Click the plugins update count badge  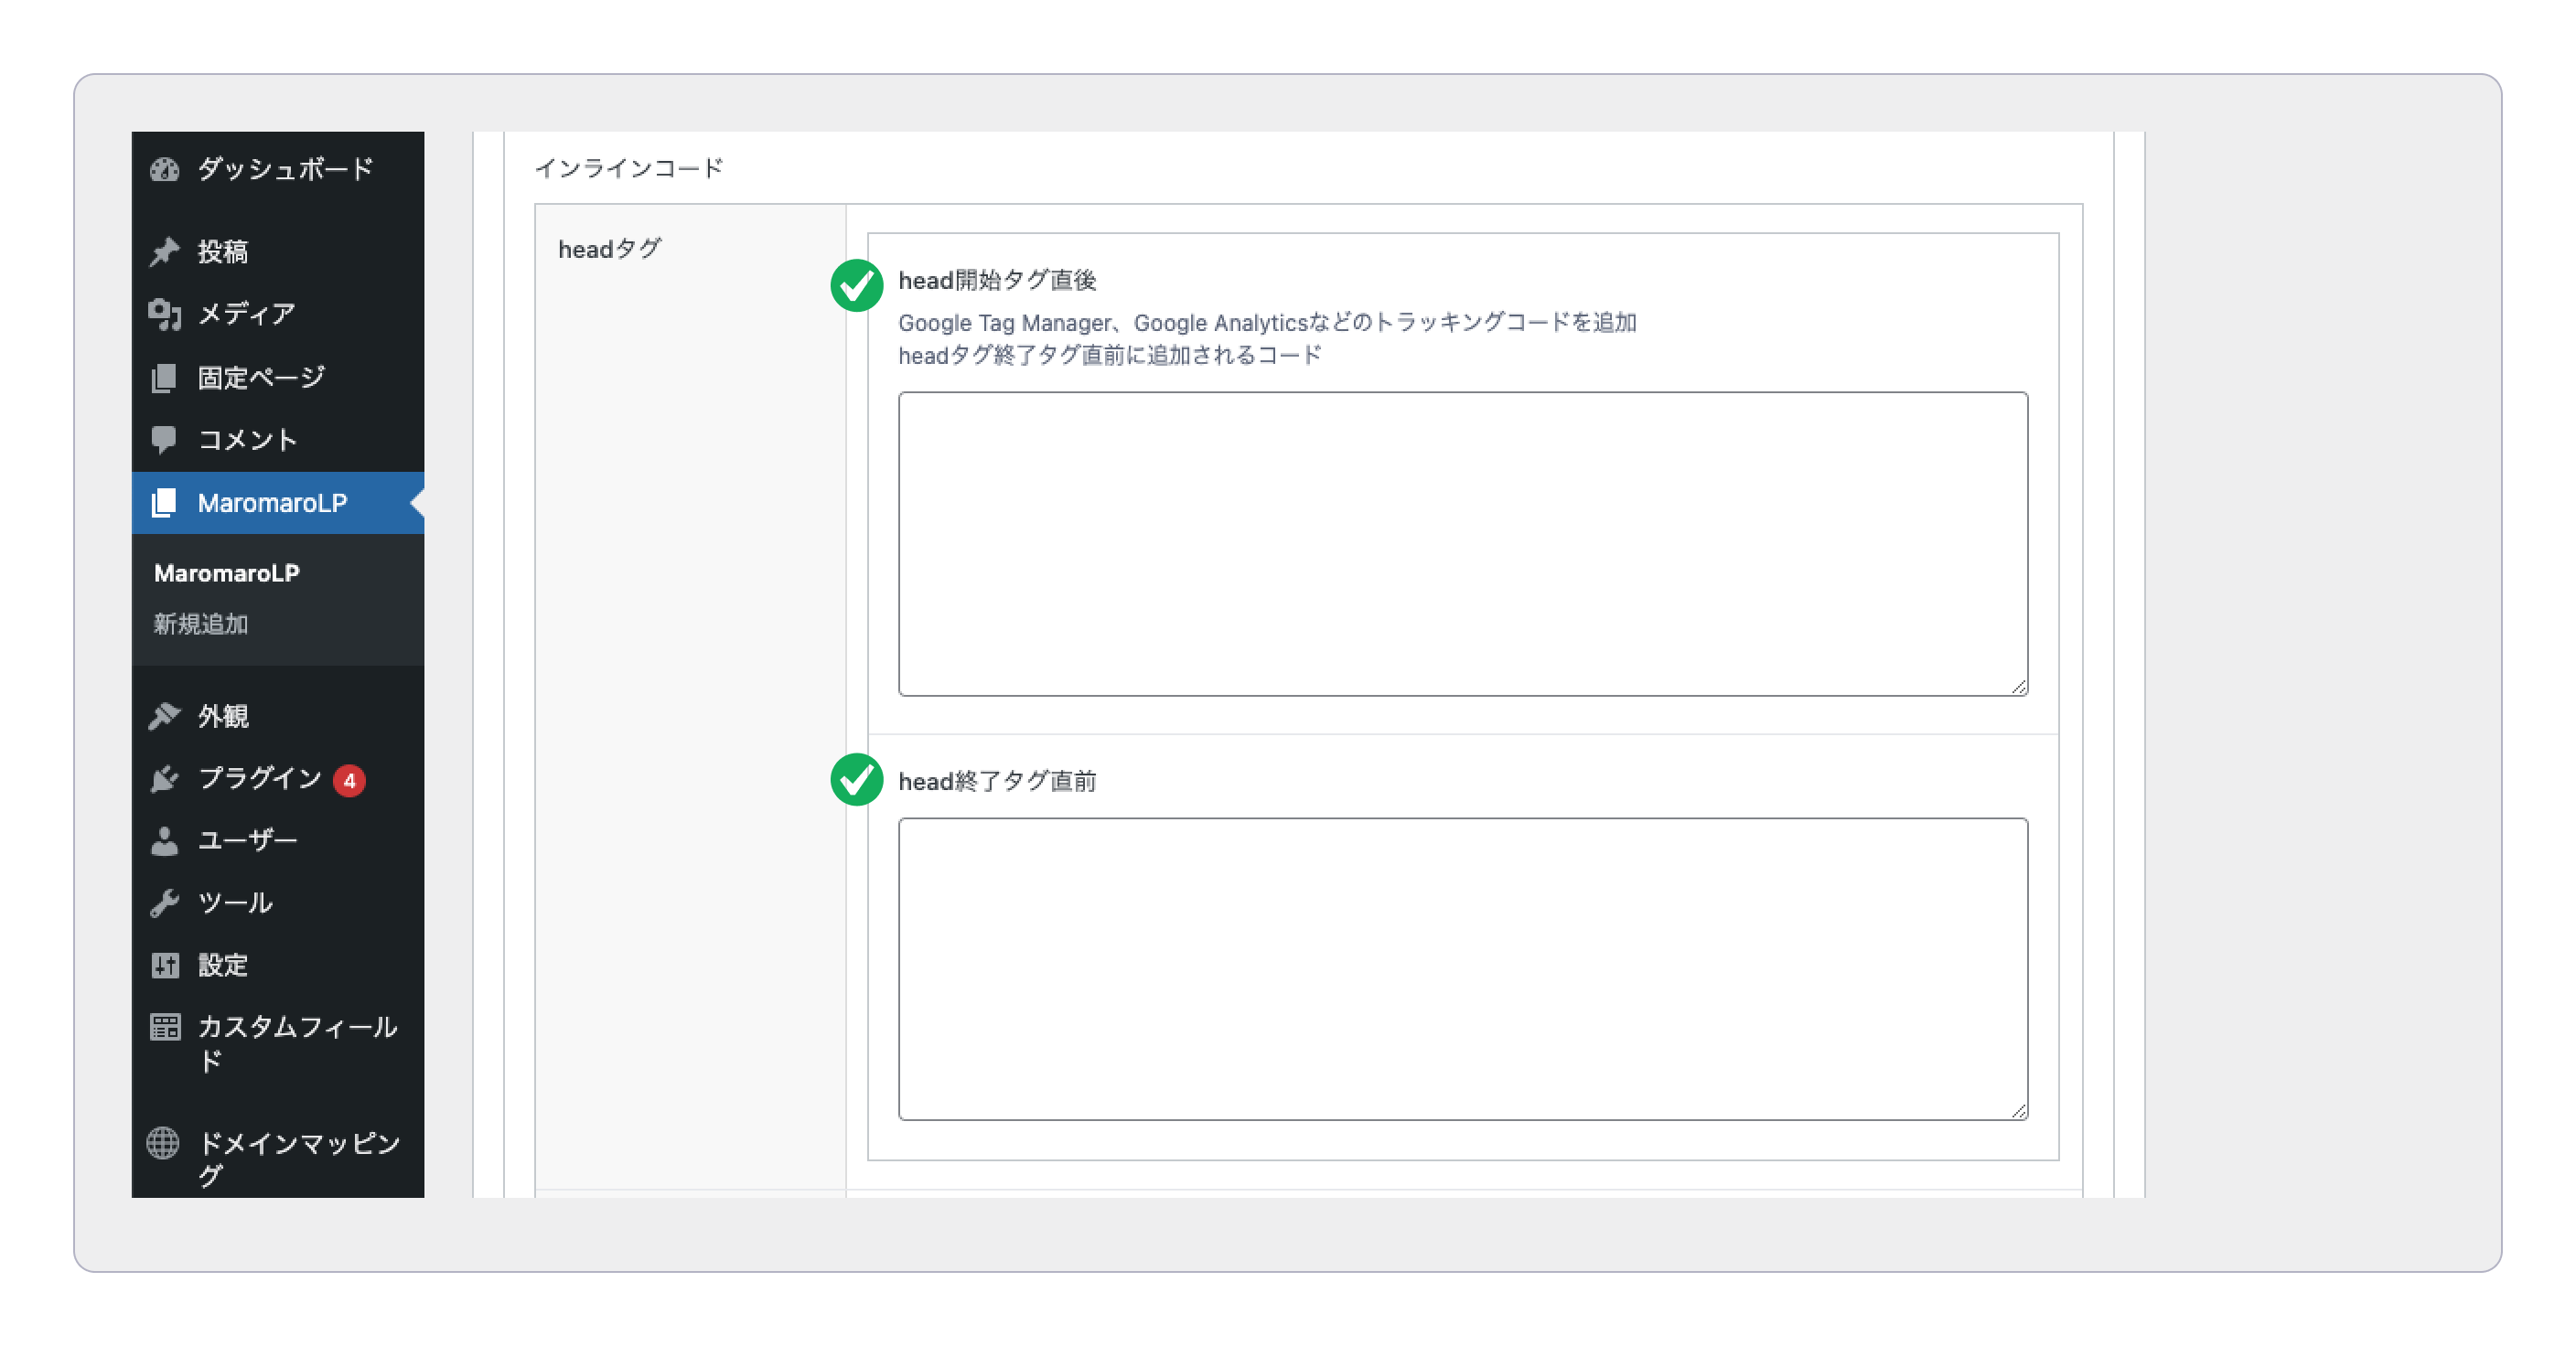click(349, 780)
